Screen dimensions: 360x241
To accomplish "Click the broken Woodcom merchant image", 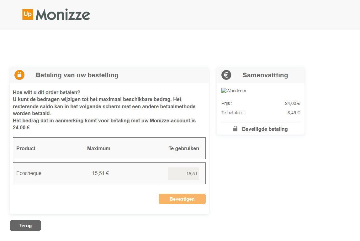I will click(x=234, y=91).
